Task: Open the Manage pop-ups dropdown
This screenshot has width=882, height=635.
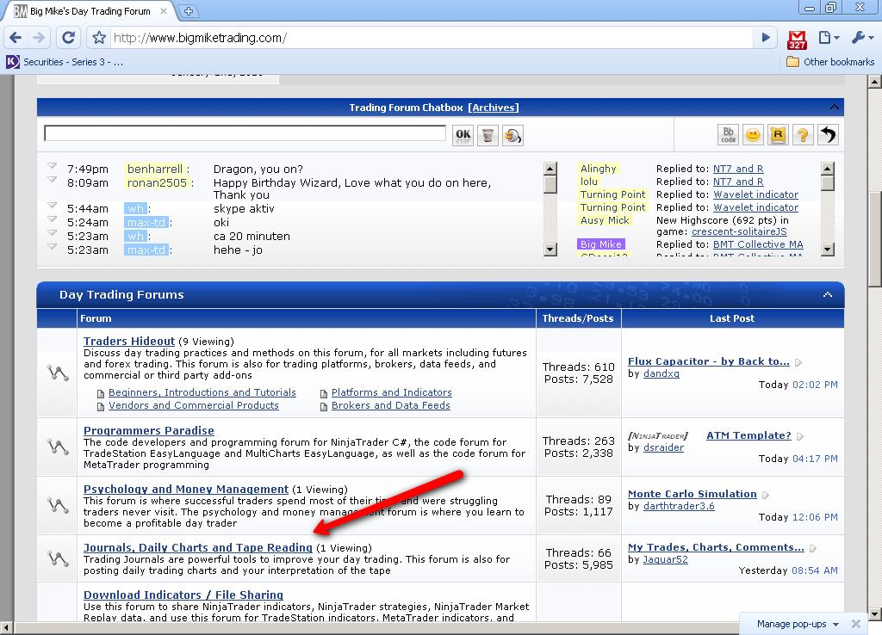Action: click(797, 624)
